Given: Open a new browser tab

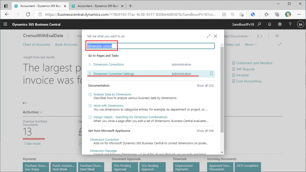Looking at the screenshot, I should click(x=130, y=6).
